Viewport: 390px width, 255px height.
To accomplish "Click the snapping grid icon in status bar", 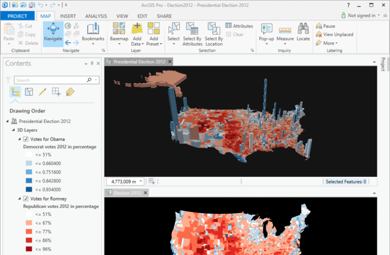I will tap(152, 182).
